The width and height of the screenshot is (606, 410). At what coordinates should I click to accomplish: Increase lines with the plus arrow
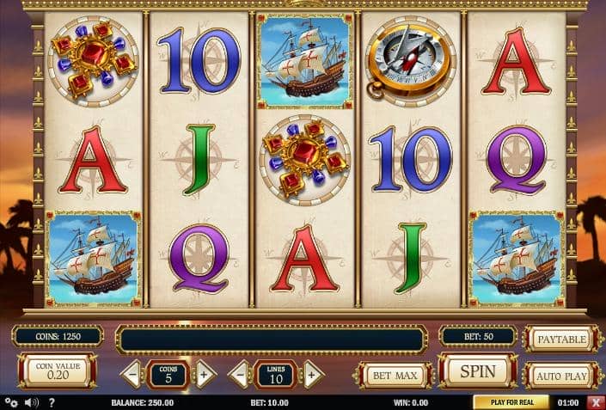click(311, 375)
